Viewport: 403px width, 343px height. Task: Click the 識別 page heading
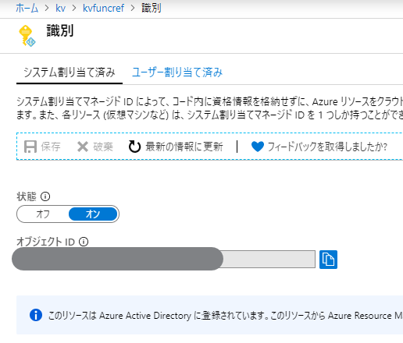click(x=60, y=30)
